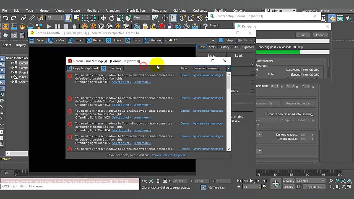
Task: Click the lock selection padlock icon
Action: (158, 181)
